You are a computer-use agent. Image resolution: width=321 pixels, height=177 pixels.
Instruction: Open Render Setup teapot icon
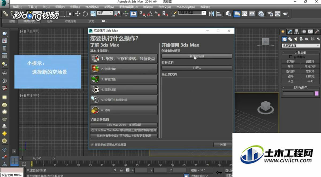click(270, 14)
